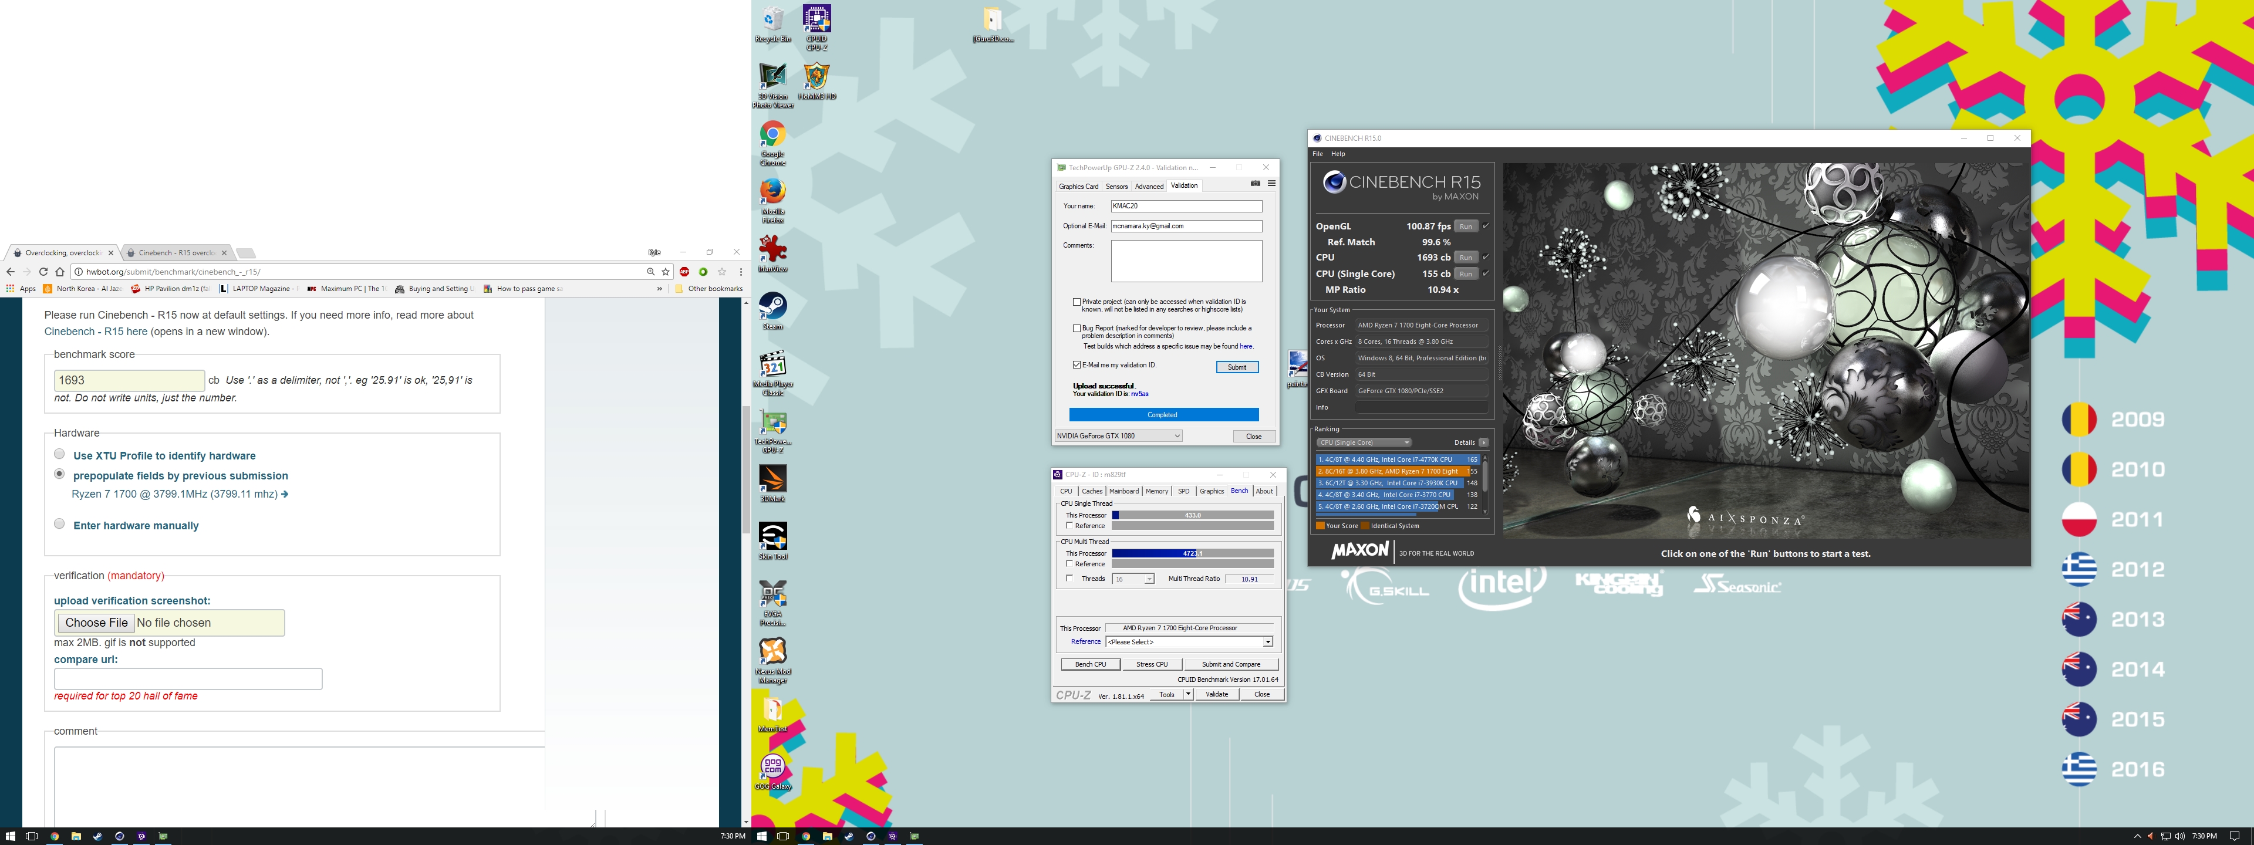
Task: Toggle Multi Thread Reference checkbox in CPU-Z
Action: coord(1069,564)
